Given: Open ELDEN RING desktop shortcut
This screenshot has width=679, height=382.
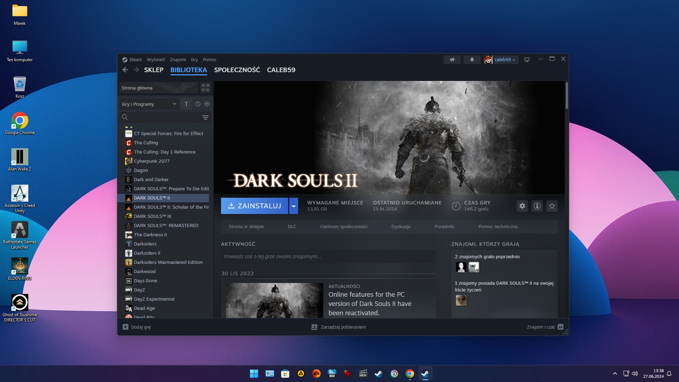Looking at the screenshot, I should click(x=20, y=269).
